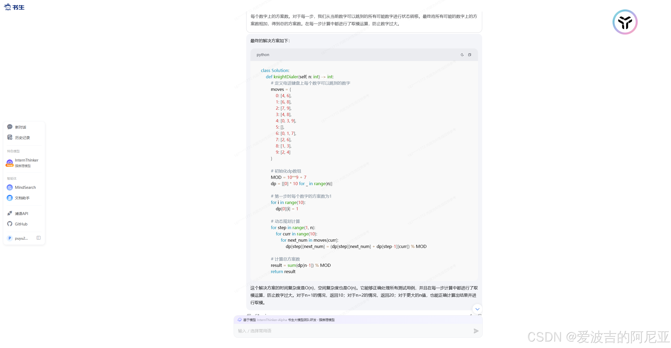Click the puyu2 user profile avatar

point(10,238)
